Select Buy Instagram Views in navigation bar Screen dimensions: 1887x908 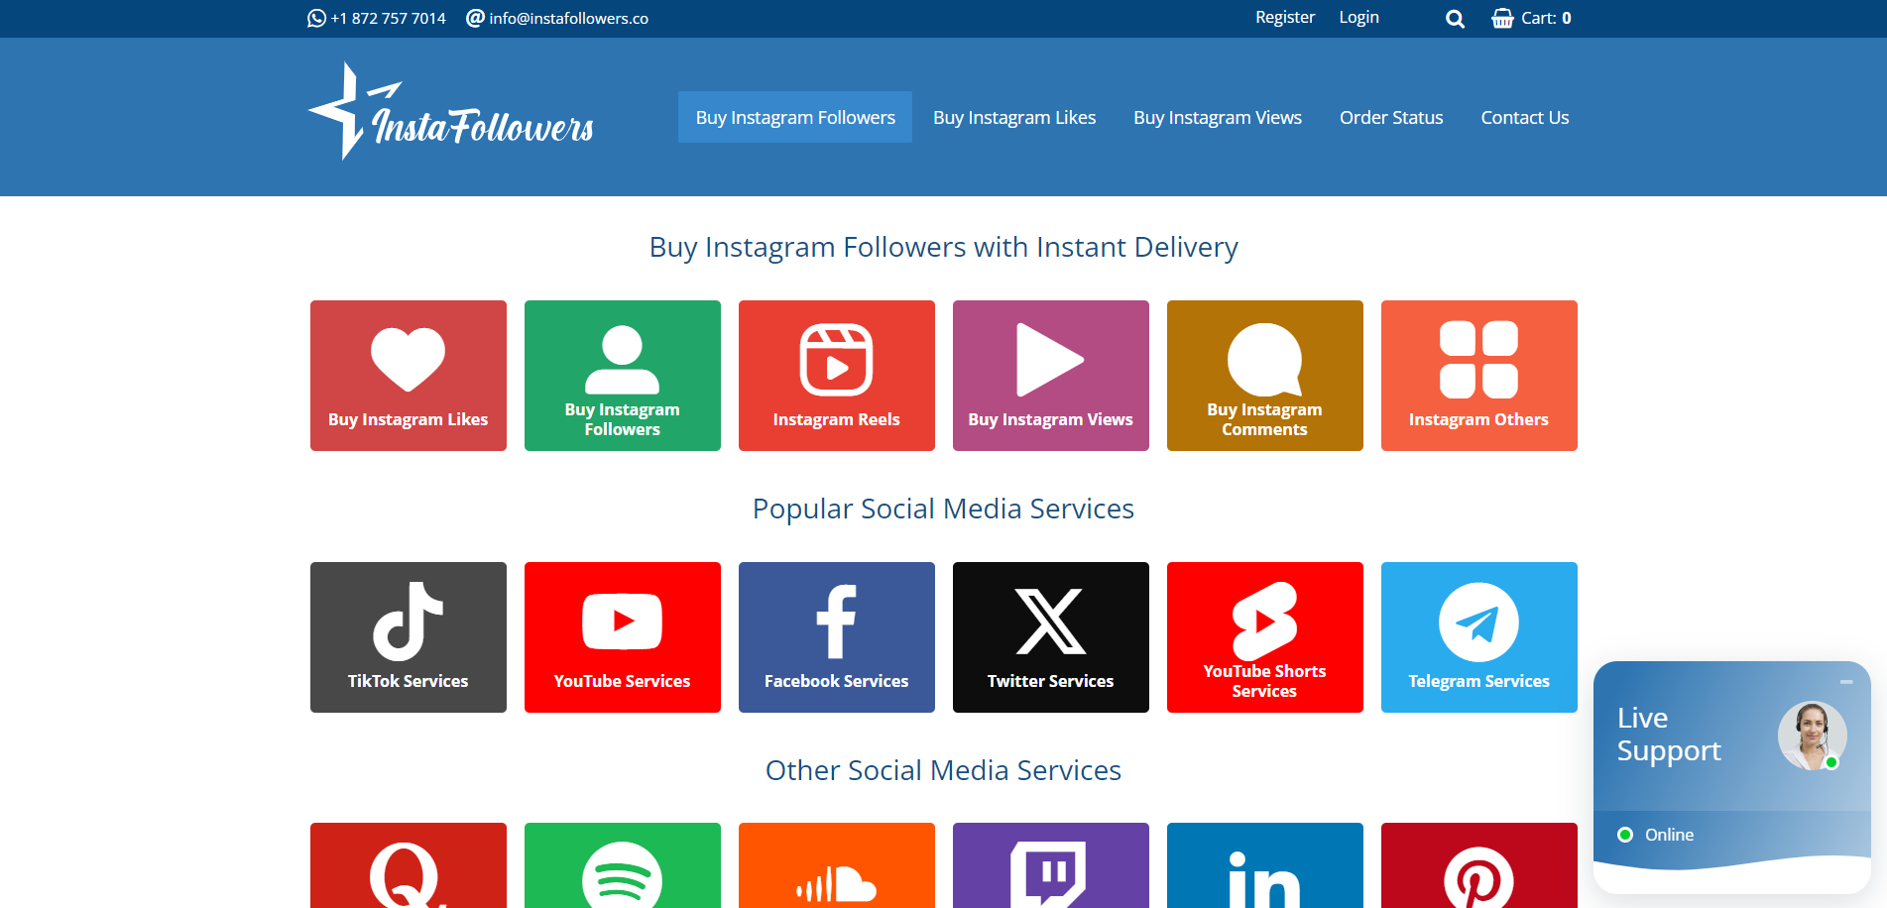pyautogui.click(x=1218, y=117)
